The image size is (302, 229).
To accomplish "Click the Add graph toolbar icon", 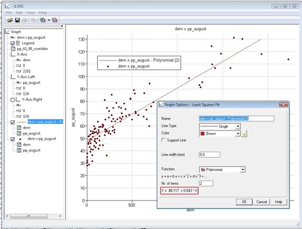I will (42, 20).
